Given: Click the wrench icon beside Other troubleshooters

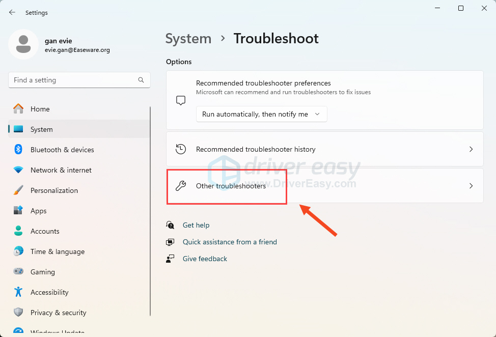Looking at the screenshot, I should pyautogui.click(x=181, y=185).
